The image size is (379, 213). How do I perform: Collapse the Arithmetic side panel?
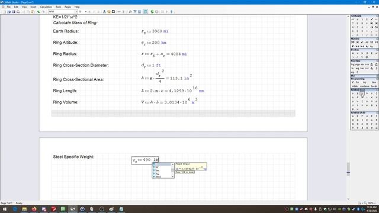(x=377, y=16)
